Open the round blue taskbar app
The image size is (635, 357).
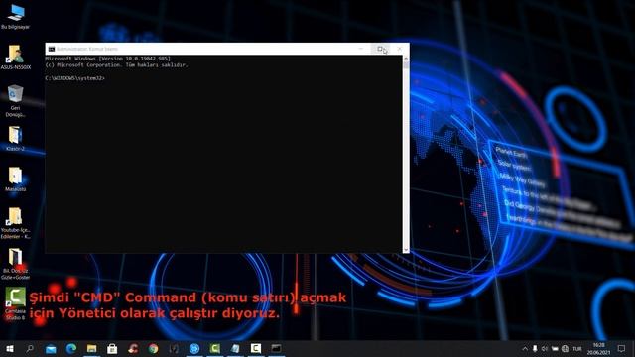[x=194, y=348]
